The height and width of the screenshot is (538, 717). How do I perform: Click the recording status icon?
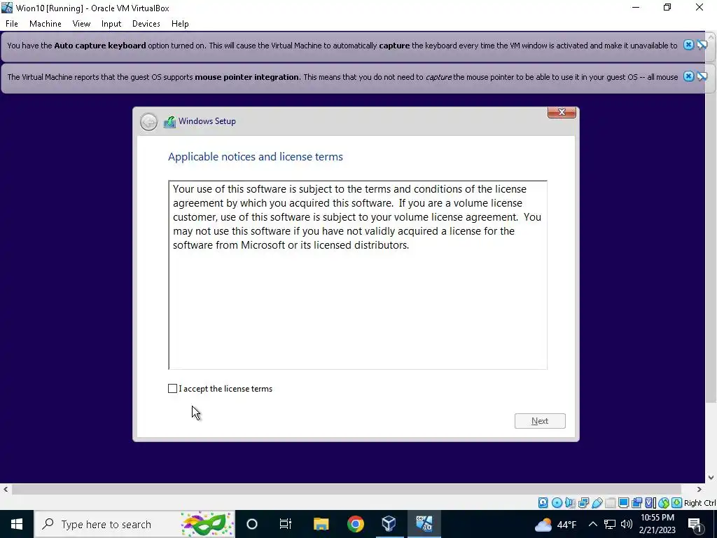636,503
